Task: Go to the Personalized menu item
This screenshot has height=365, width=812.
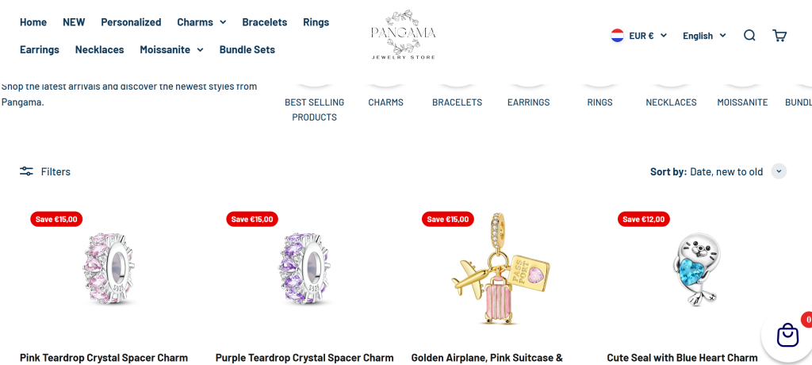Action: point(131,22)
